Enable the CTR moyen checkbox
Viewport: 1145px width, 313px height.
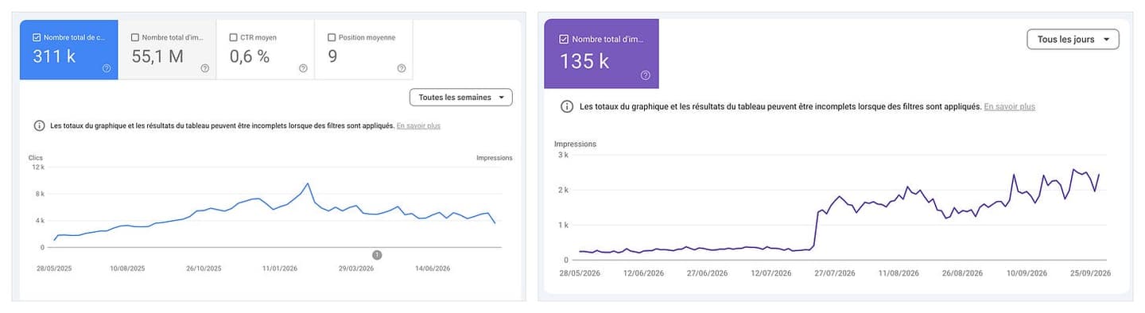point(233,37)
